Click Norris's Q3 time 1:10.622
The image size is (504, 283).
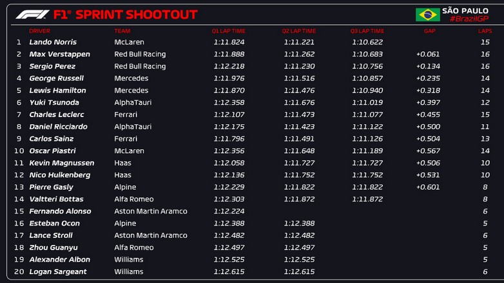(367, 42)
